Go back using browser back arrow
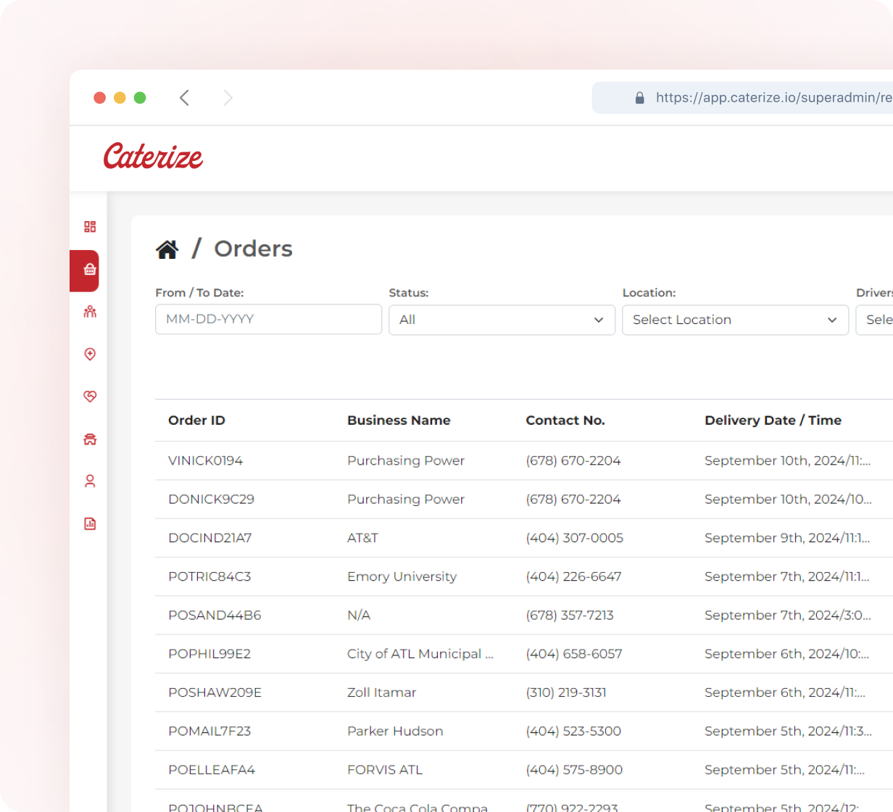The image size is (893, 812). (185, 98)
